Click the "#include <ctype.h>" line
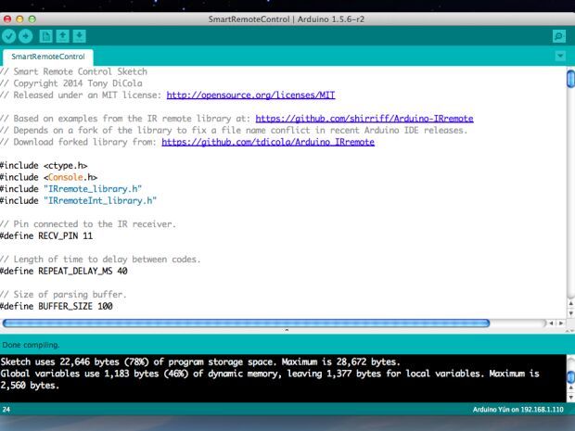 (x=44, y=165)
